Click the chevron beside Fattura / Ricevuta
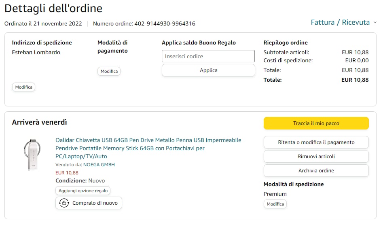This screenshot has height=227, width=383. 375,23
